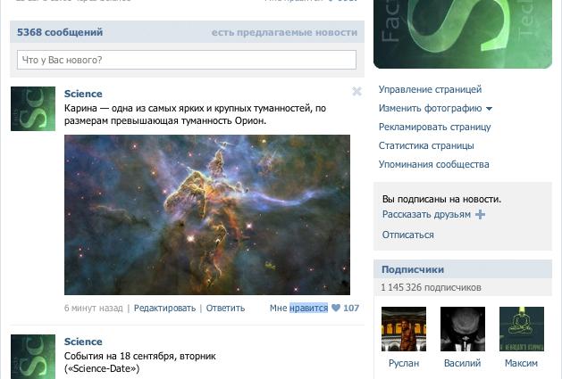The width and height of the screenshot is (562, 379).
Task: Open Рекламировать страницу
Action: coord(435,127)
